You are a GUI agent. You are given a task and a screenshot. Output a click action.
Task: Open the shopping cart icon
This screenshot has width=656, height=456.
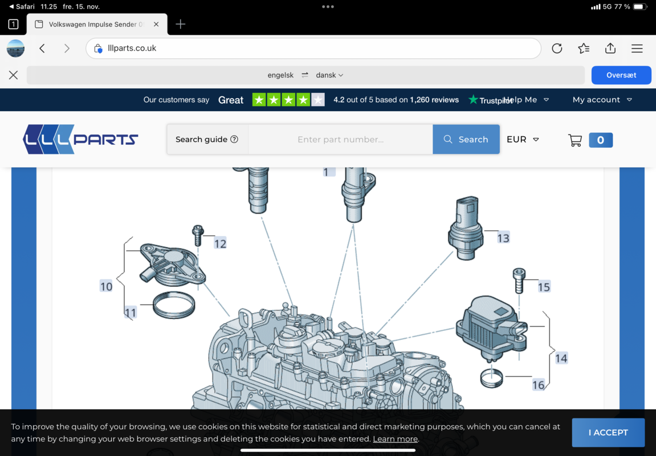pyautogui.click(x=575, y=140)
